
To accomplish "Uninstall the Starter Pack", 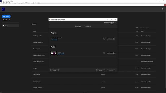I will click(x=110, y=53).
